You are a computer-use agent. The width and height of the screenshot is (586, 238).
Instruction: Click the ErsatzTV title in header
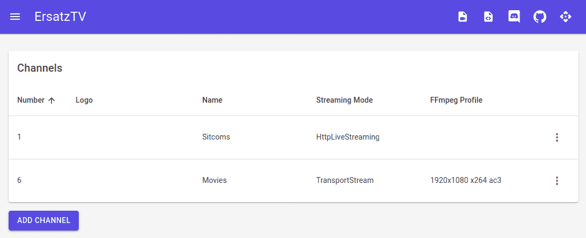60,17
